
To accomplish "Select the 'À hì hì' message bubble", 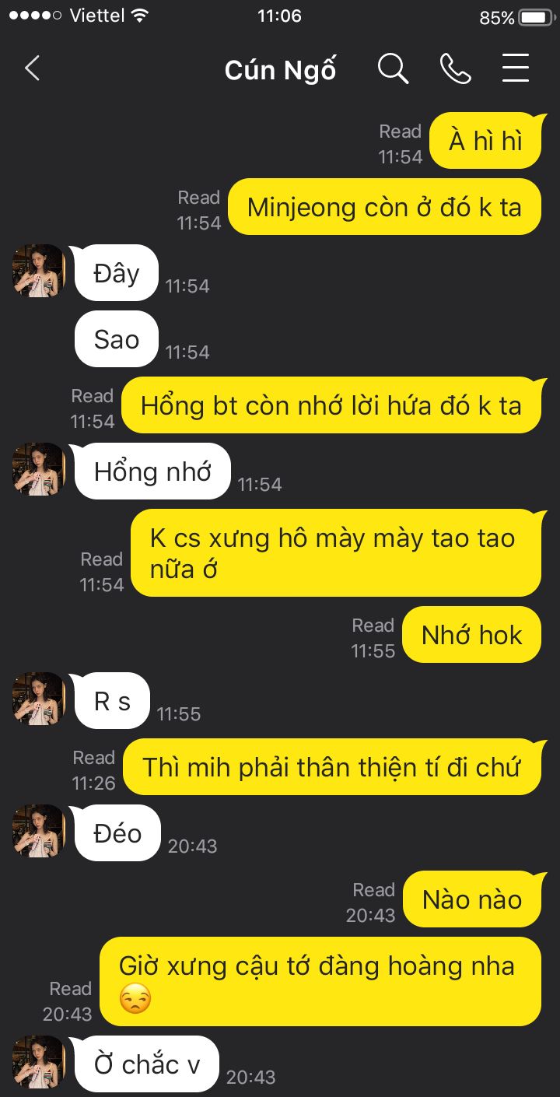I will tap(485, 141).
